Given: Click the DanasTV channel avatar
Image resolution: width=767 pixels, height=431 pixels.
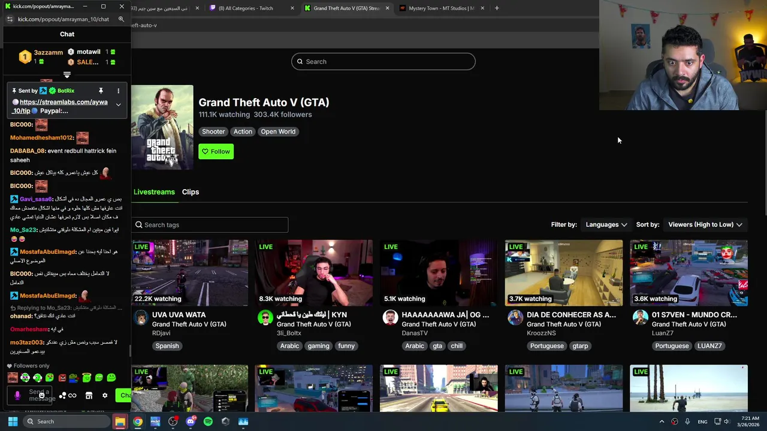Looking at the screenshot, I should [390, 318].
